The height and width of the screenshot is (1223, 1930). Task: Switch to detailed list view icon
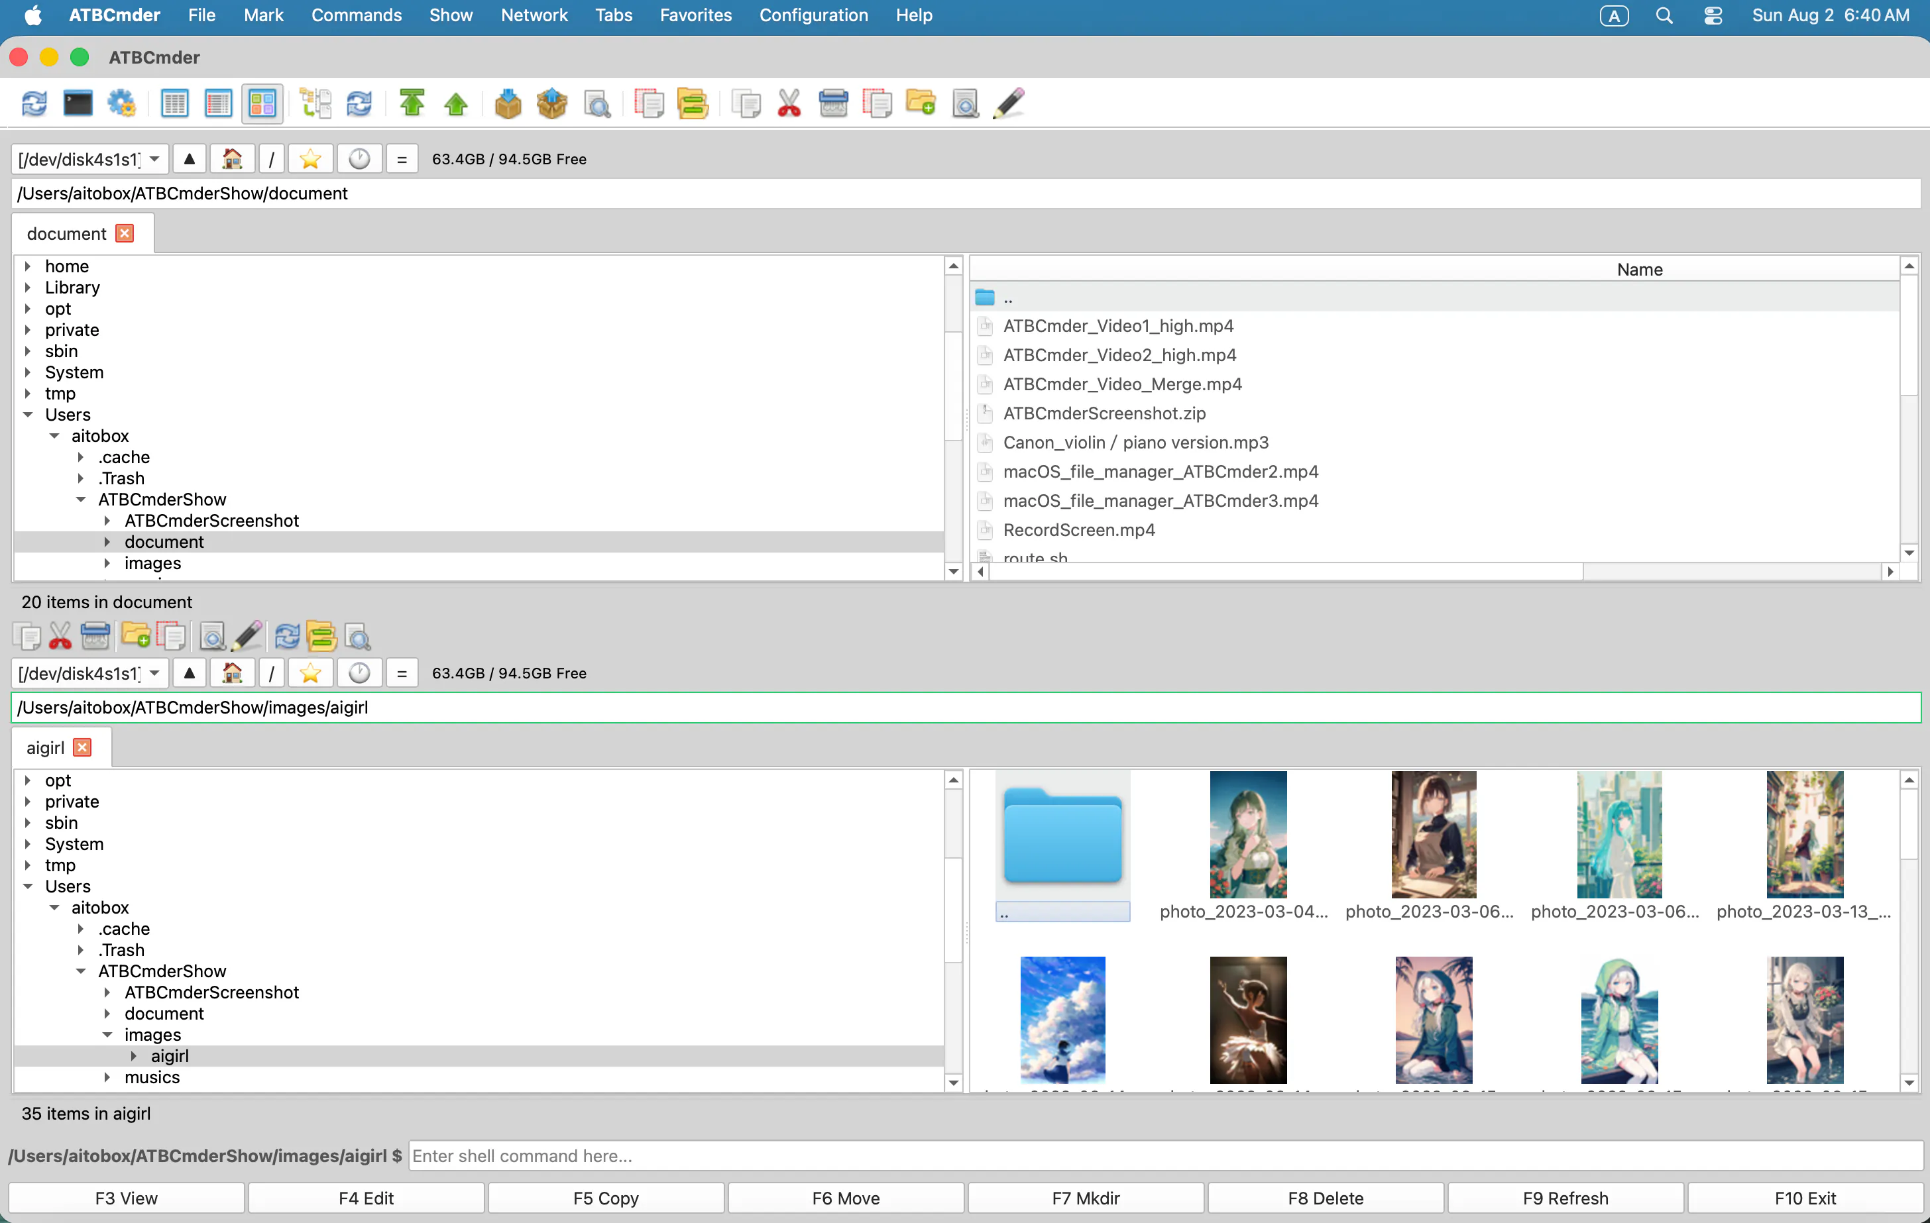click(218, 103)
